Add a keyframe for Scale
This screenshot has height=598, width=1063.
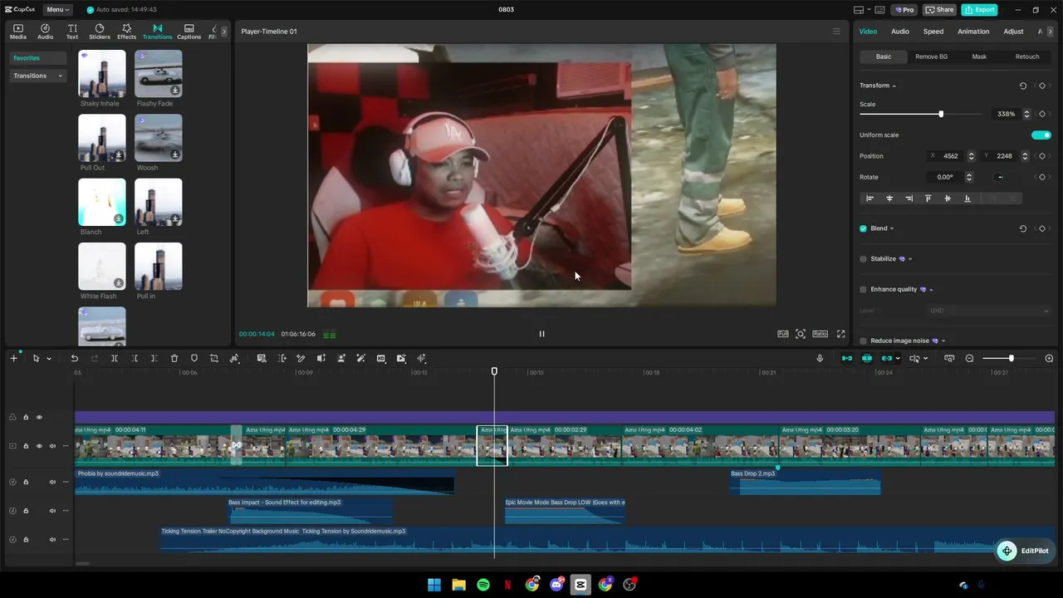pyautogui.click(x=1042, y=114)
